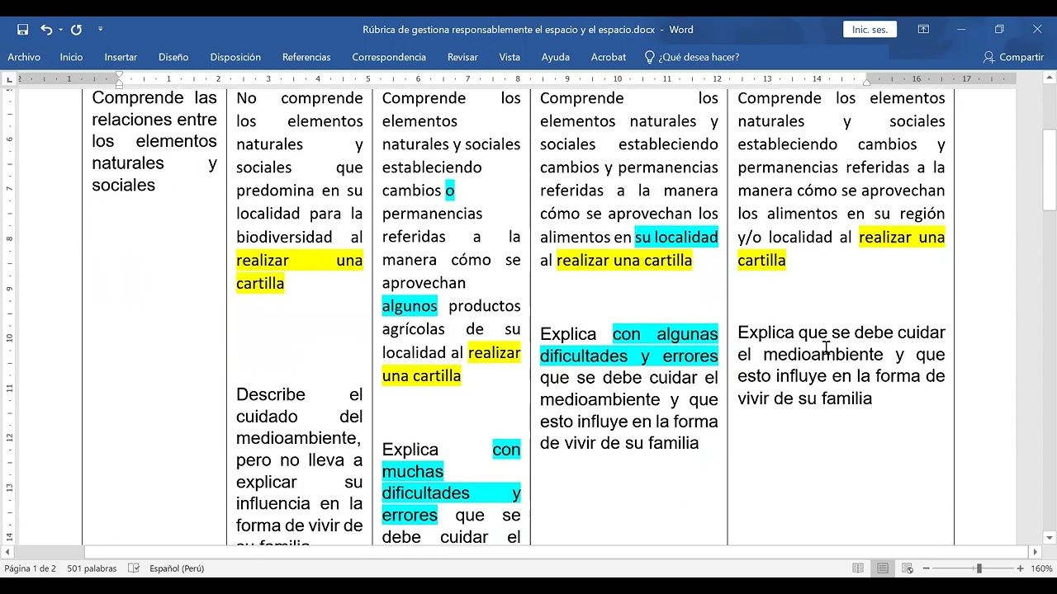
Task: Undo the last action
Action: click(46, 30)
